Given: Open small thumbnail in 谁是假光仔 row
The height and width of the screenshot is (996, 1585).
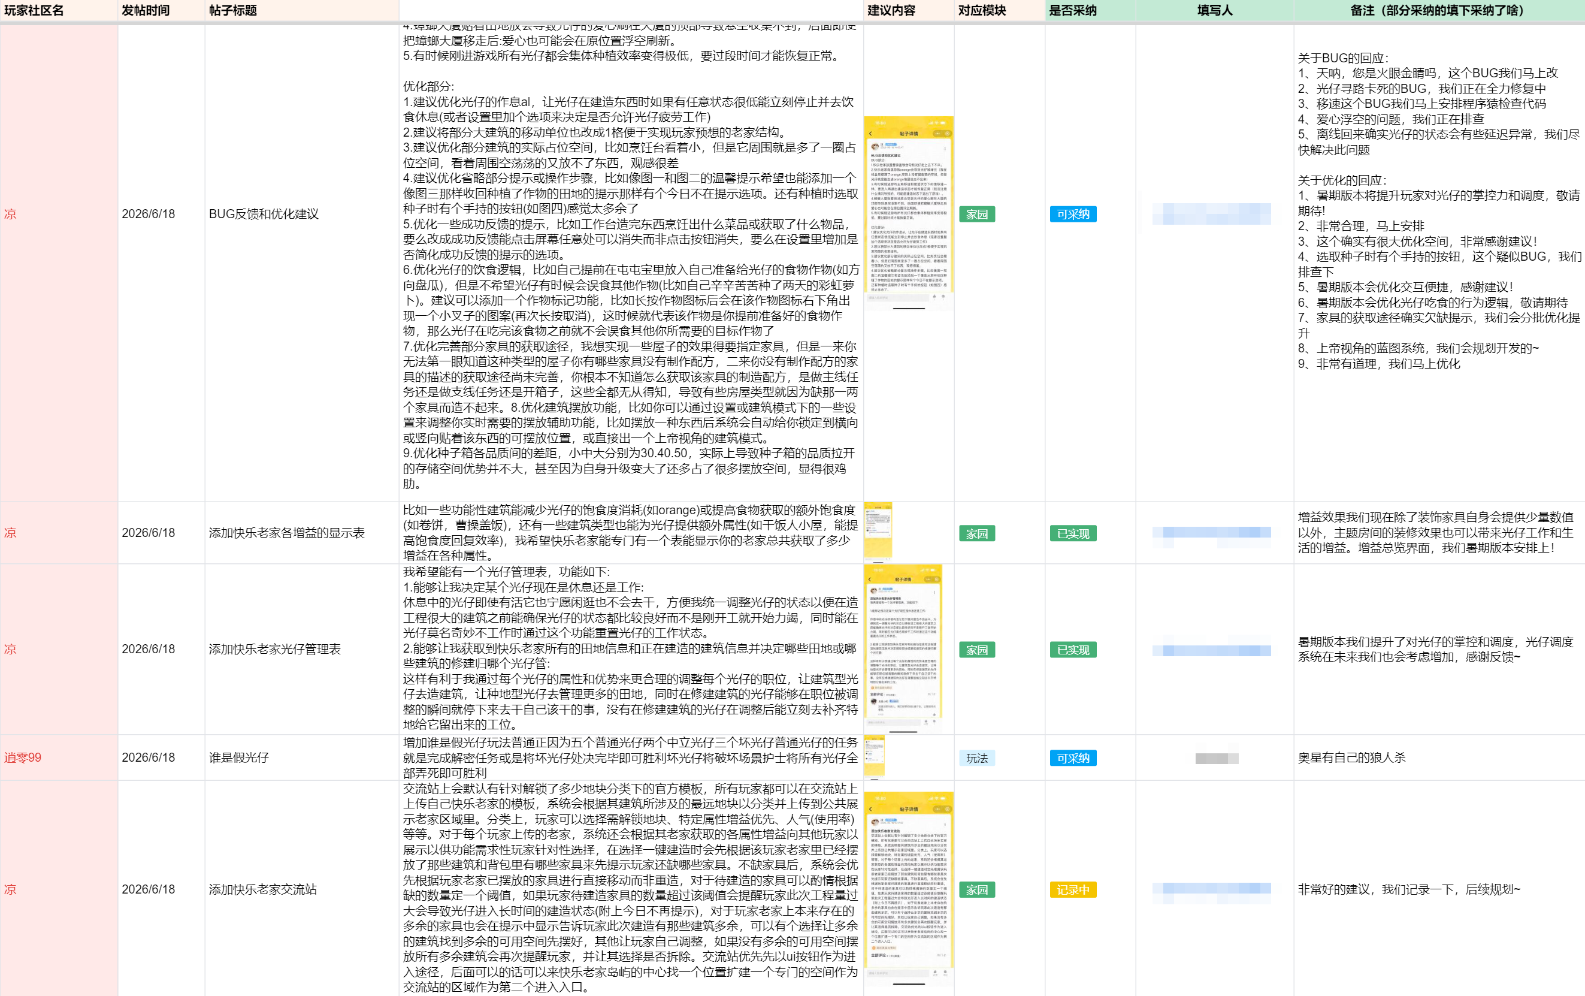Looking at the screenshot, I should pyautogui.click(x=874, y=757).
